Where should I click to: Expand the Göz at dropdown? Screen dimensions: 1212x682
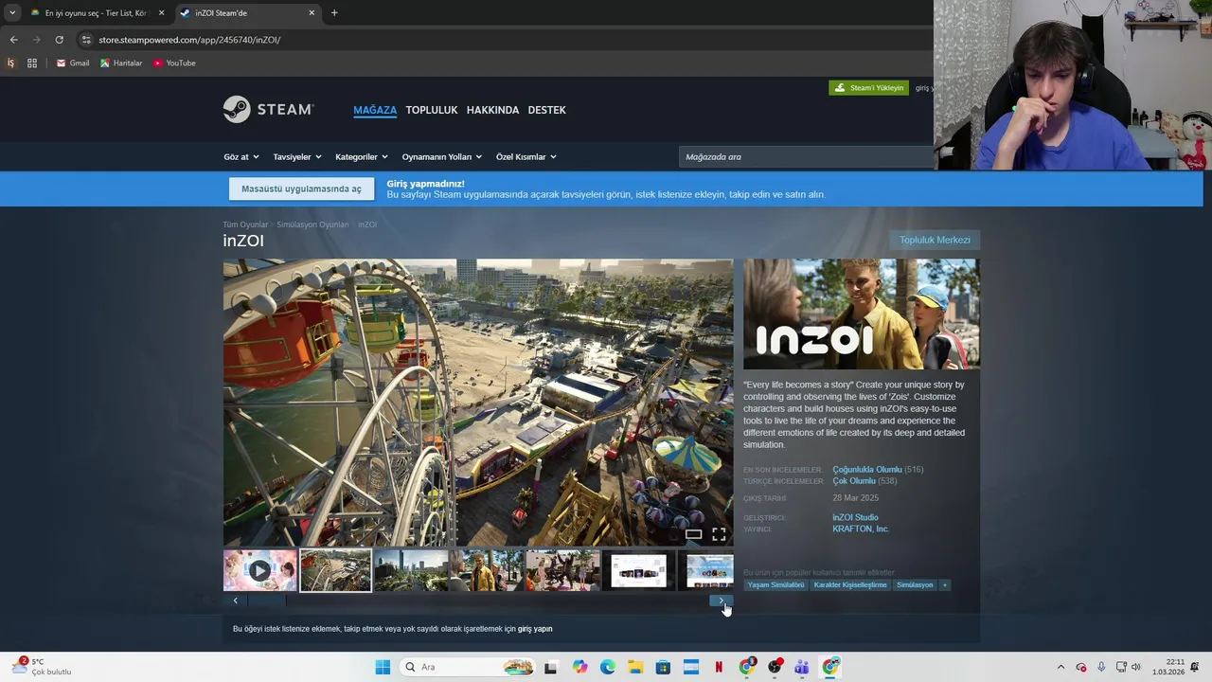click(241, 157)
